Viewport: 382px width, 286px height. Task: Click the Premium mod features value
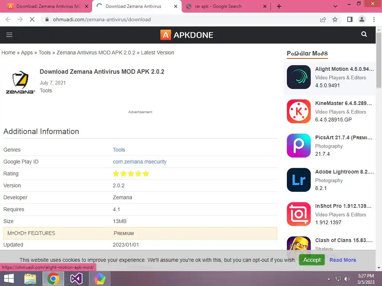[x=124, y=233]
